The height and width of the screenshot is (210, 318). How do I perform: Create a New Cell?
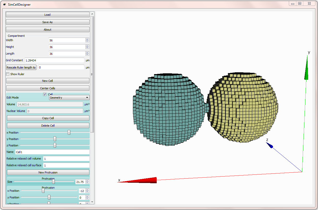[x=47, y=81]
